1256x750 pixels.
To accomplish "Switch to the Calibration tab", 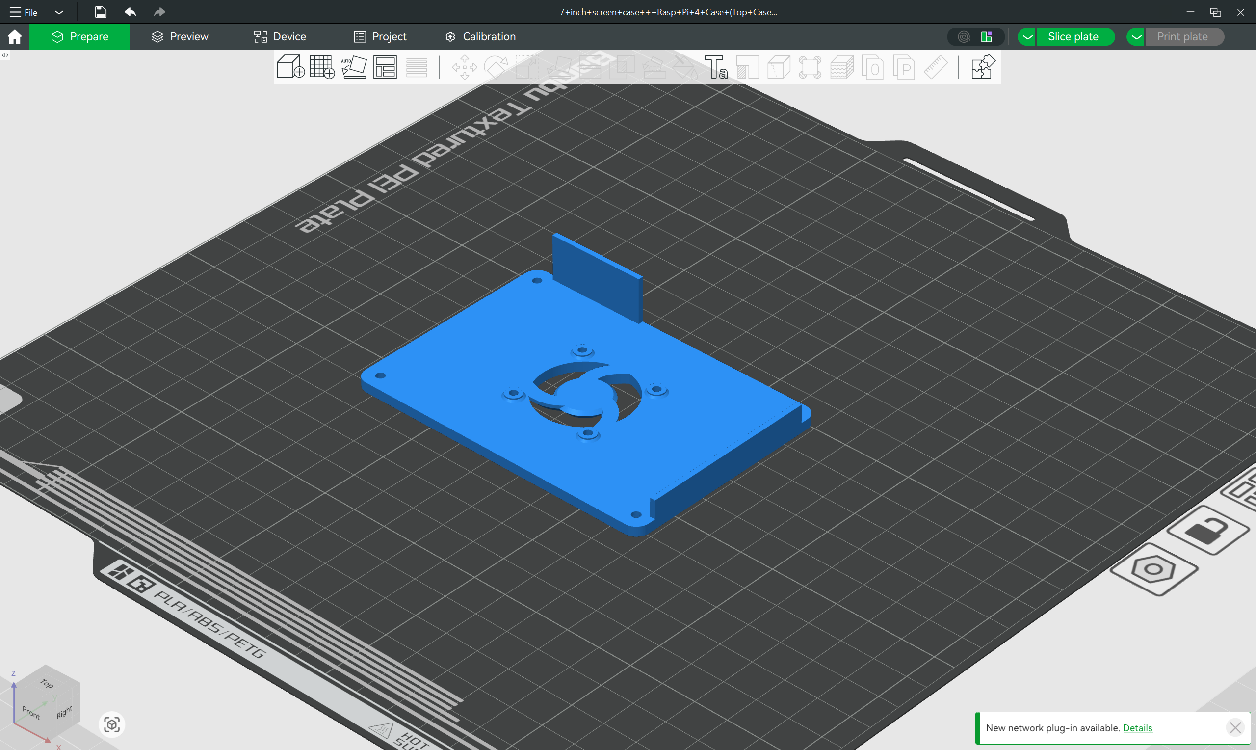I will point(480,36).
